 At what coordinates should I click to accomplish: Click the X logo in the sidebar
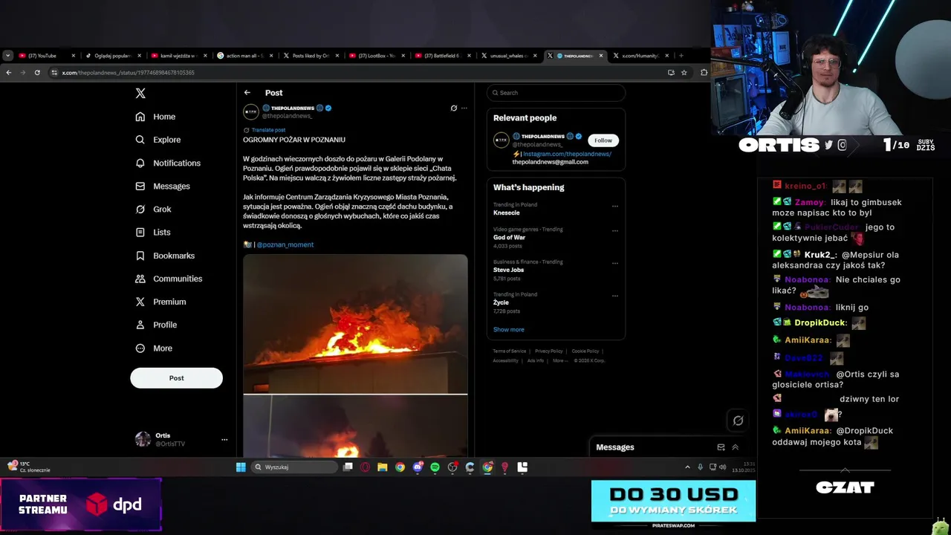(140, 93)
